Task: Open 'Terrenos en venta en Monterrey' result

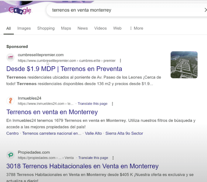Action: [x=52, y=112]
